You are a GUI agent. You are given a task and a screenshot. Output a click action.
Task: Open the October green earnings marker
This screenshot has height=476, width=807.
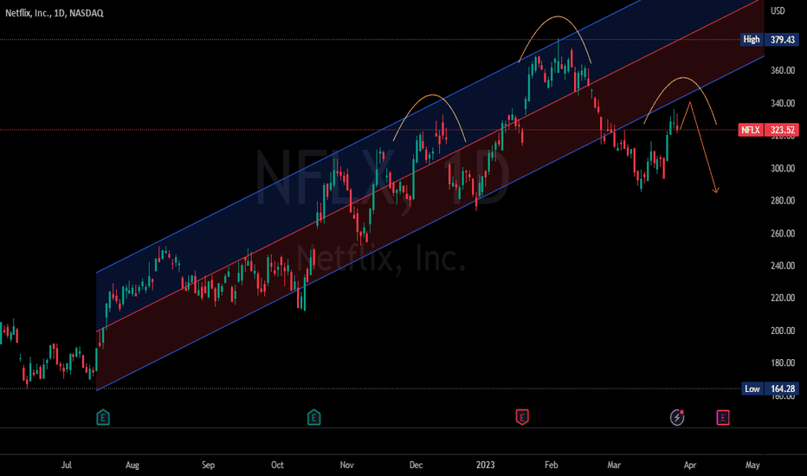tap(314, 417)
